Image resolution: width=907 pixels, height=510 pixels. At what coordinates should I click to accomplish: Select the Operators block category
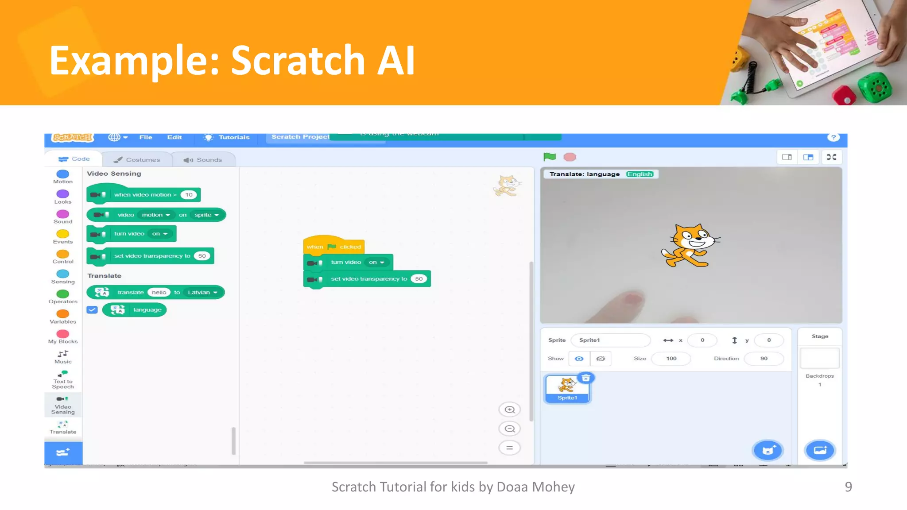pos(63,297)
